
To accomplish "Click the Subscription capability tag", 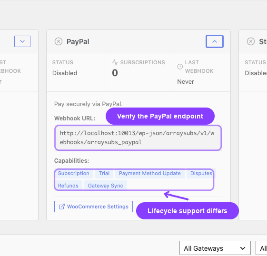I will (x=74, y=173).
